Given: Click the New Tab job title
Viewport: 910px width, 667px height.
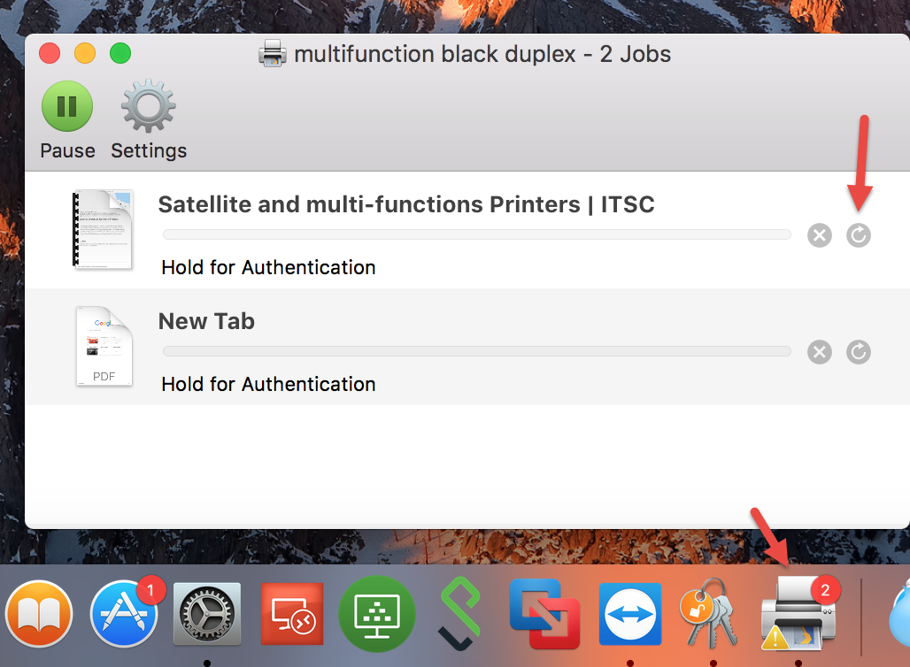Looking at the screenshot, I should pyautogui.click(x=206, y=321).
